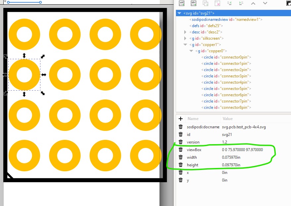This screenshot has width=291, height=206.
Task: Click the delete node icon
Action: click(x=217, y=3)
